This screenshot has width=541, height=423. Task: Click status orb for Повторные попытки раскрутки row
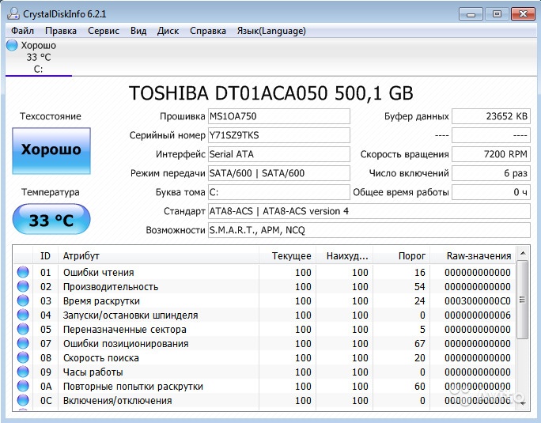(23, 386)
